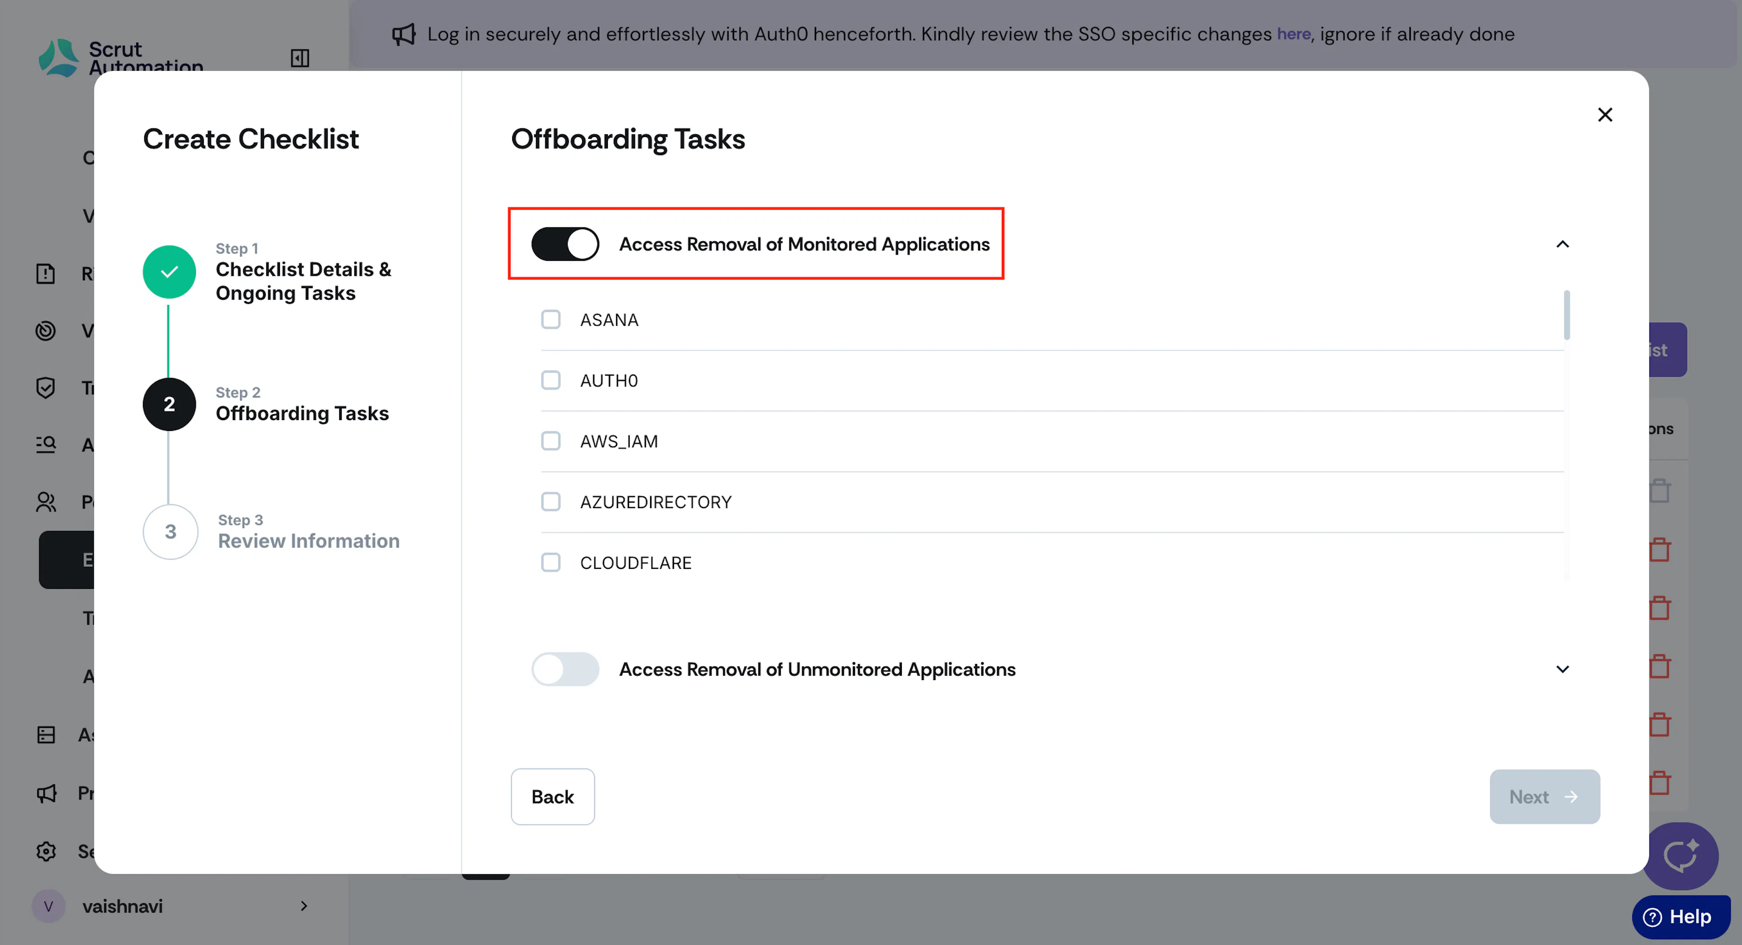
Task: Check the ASANA application checkbox
Action: [550, 319]
